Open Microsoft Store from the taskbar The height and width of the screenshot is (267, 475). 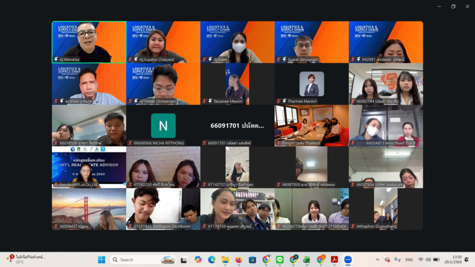(252, 260)
